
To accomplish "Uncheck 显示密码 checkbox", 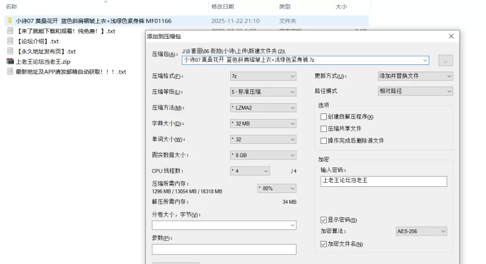I will pos(324,220).
